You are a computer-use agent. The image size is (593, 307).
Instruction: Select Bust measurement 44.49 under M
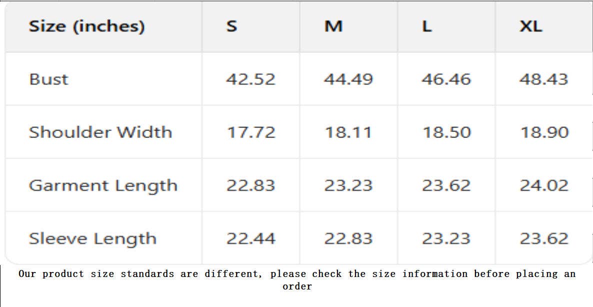[348, 79]
